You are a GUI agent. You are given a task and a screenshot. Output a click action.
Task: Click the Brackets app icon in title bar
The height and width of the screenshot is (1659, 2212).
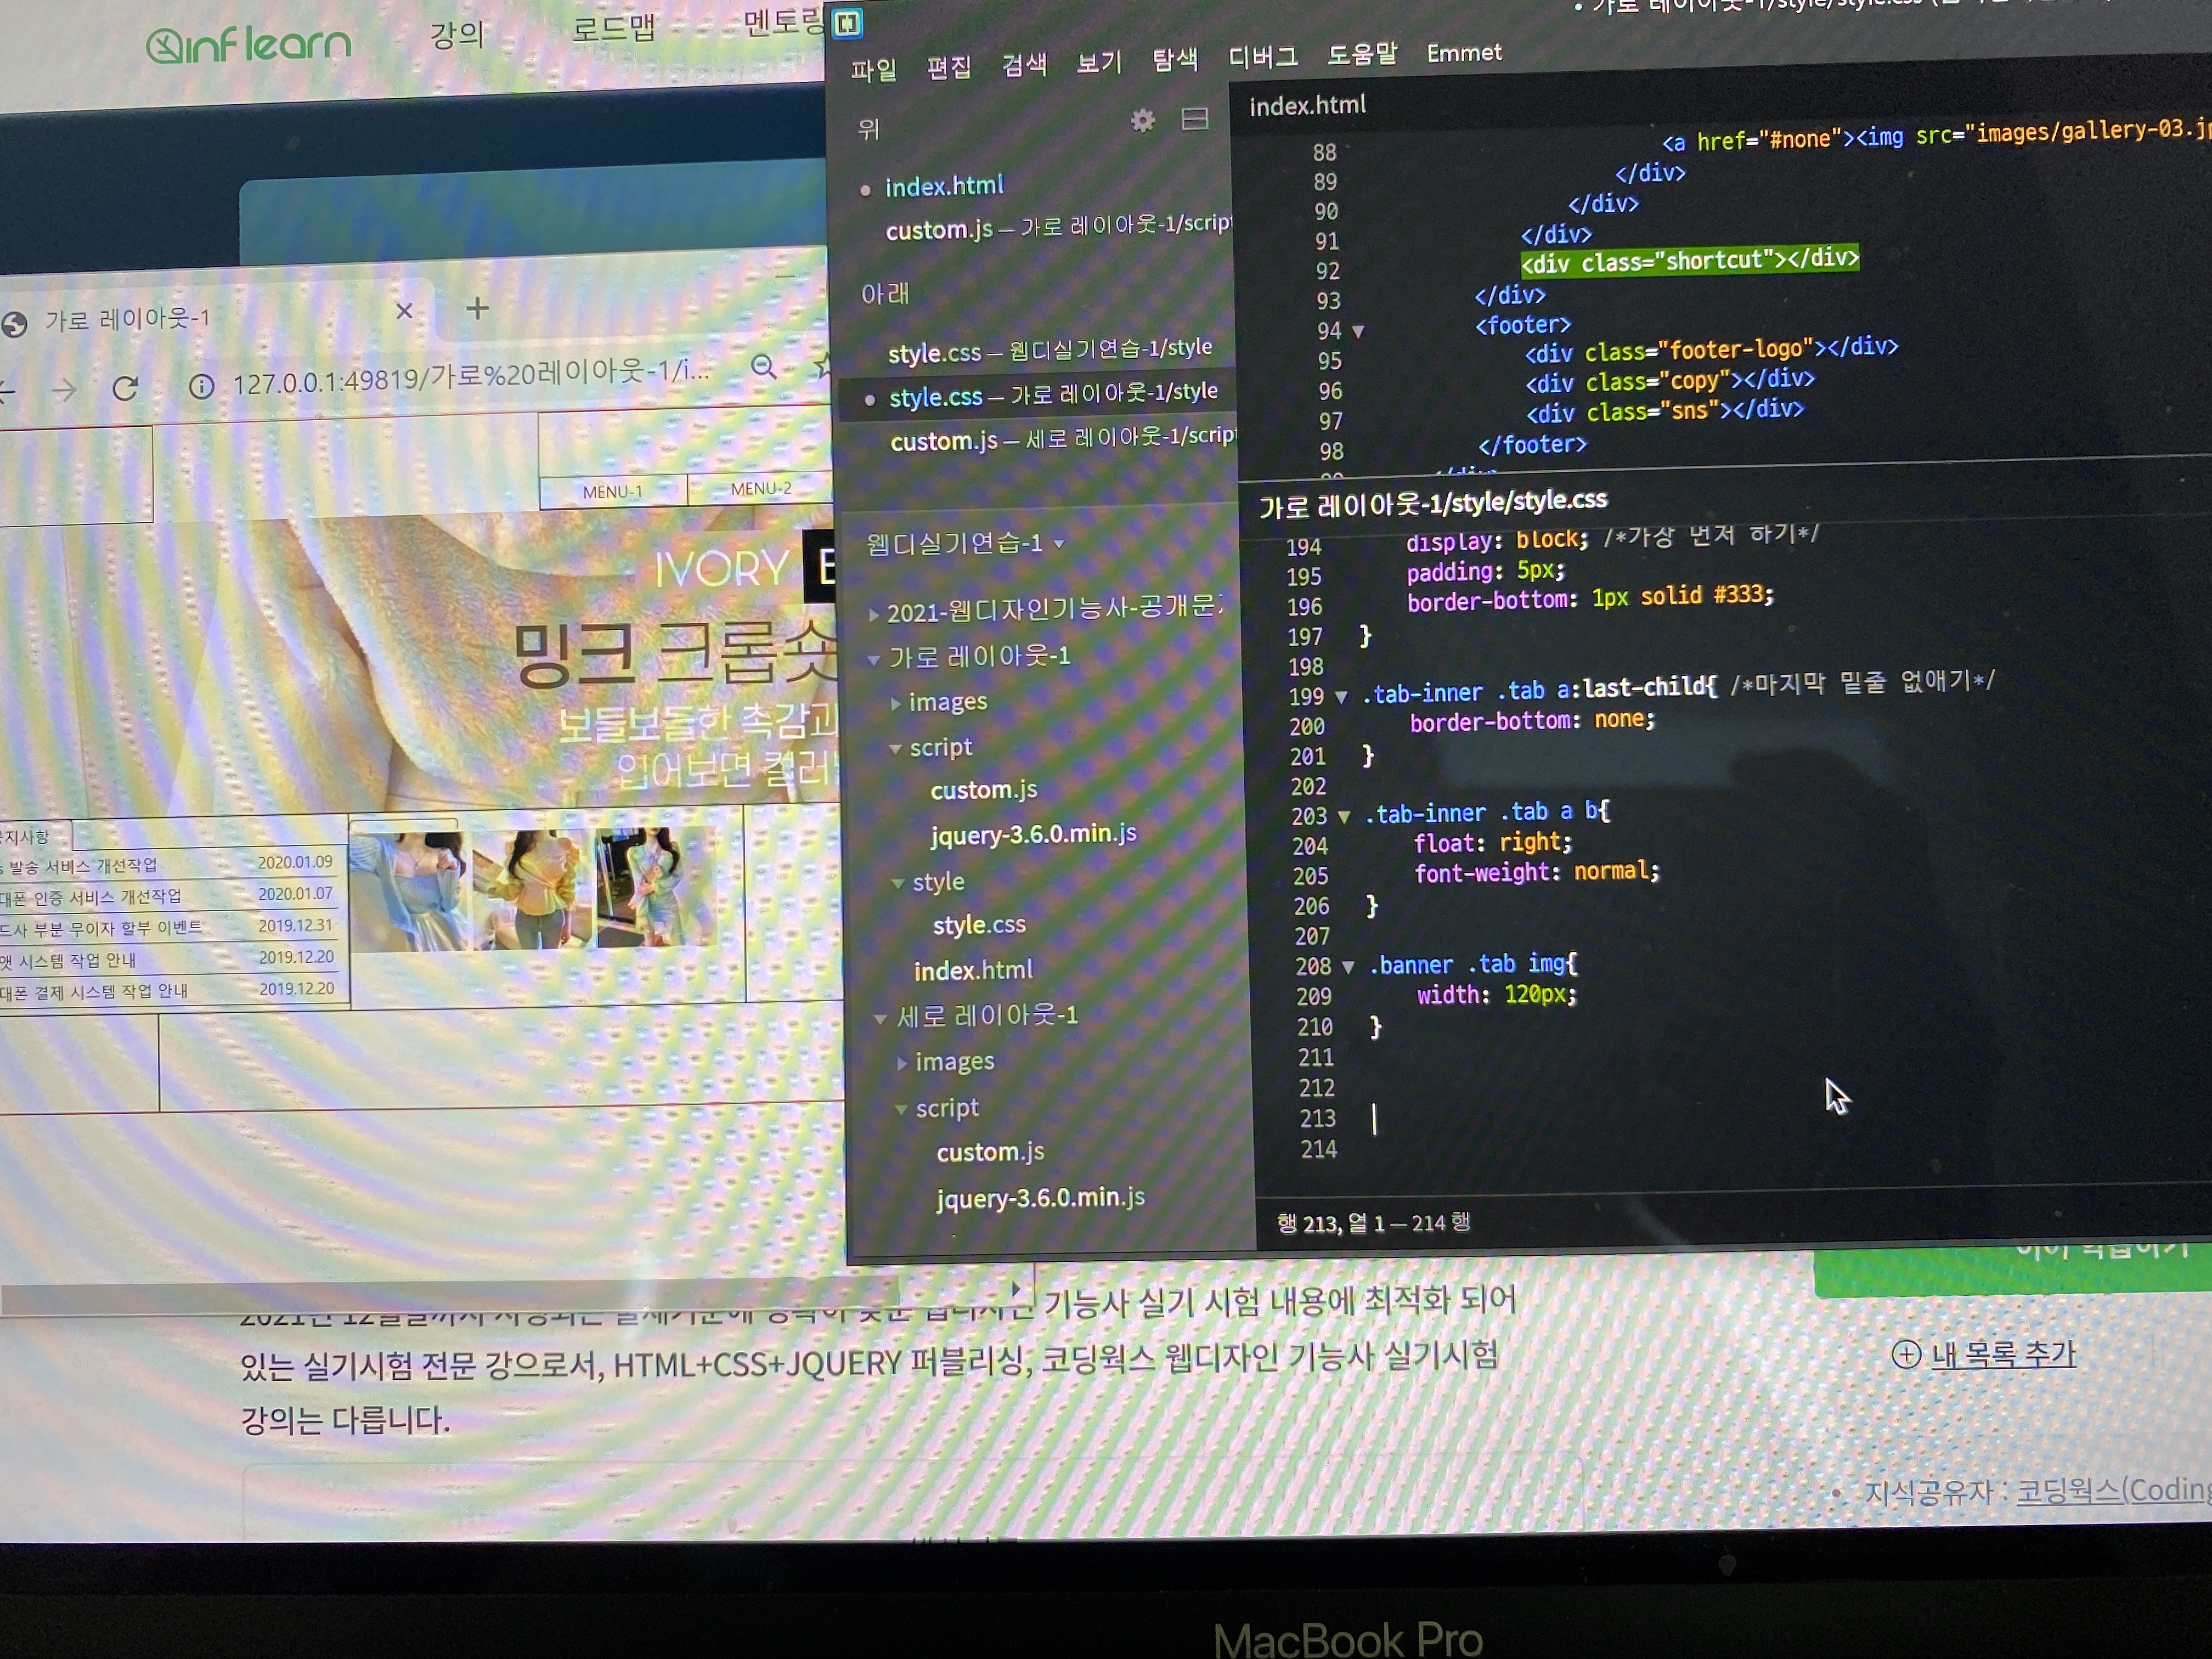[848, 23]
